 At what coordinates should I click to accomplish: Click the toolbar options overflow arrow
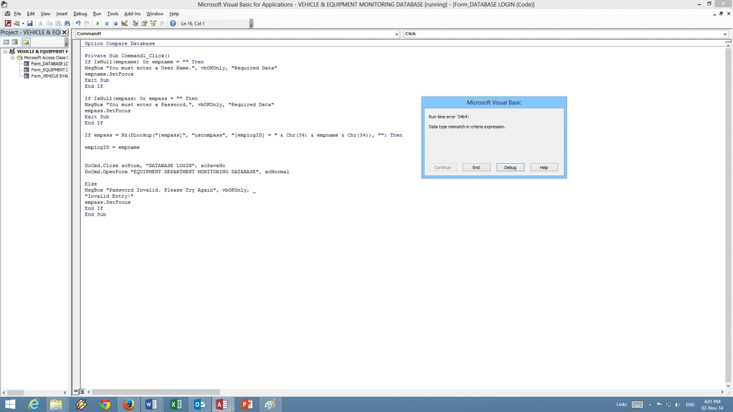tap(251, 24)
